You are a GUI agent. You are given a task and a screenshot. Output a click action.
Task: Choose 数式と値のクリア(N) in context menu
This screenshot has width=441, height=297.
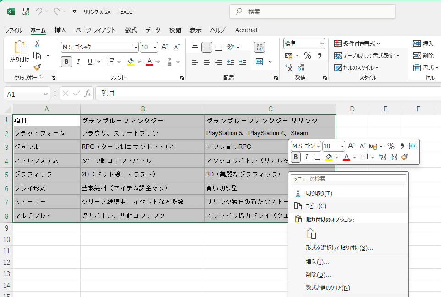point(348,287)
